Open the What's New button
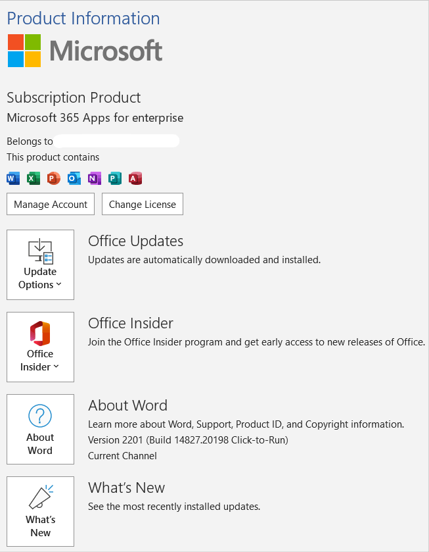Viewport: 429px width, 552px height. (x=41, y=511)
